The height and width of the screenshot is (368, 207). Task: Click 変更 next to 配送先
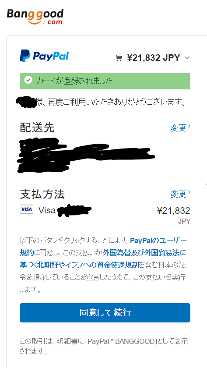178,127
